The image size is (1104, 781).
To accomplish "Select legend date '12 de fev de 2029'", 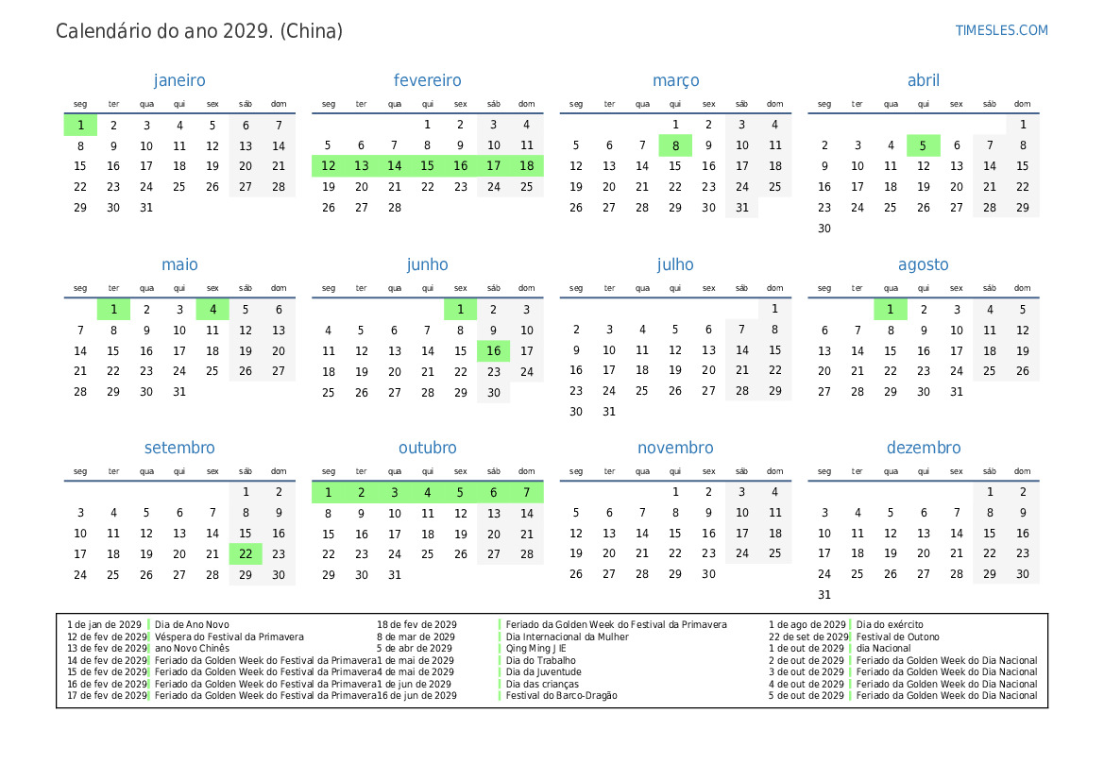I will coord(107,637).
